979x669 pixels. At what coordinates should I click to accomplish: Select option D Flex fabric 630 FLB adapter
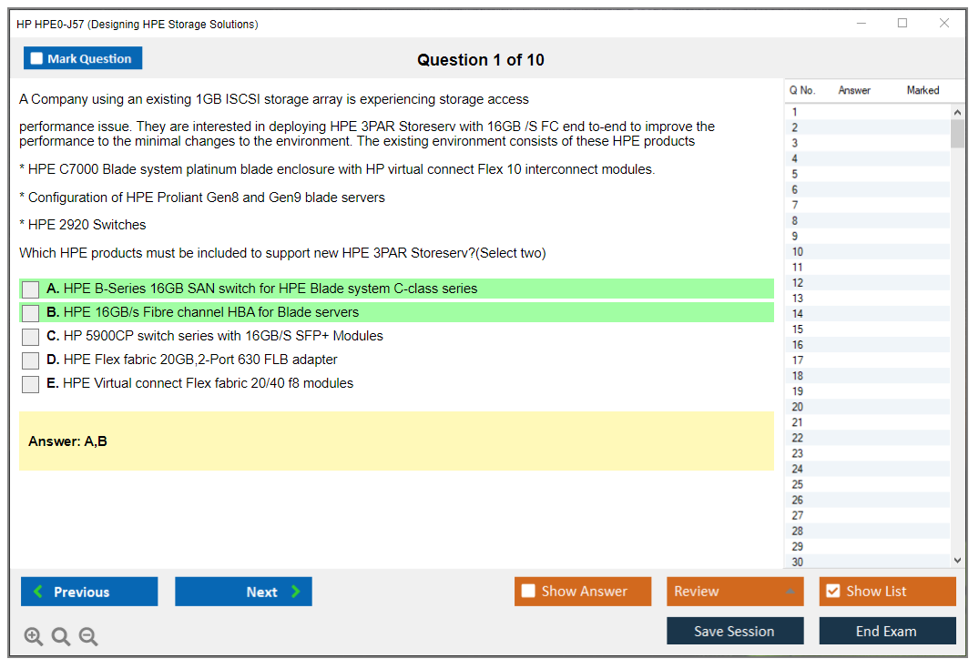[x=30, y=360]
